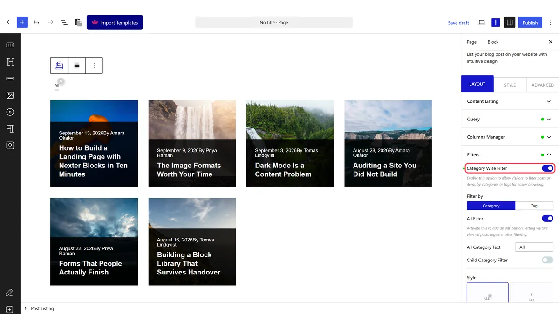This screenshot has width=559, height=314.
Task: Open the block alignment toolbar icon
Action: [x=77, y=66]
